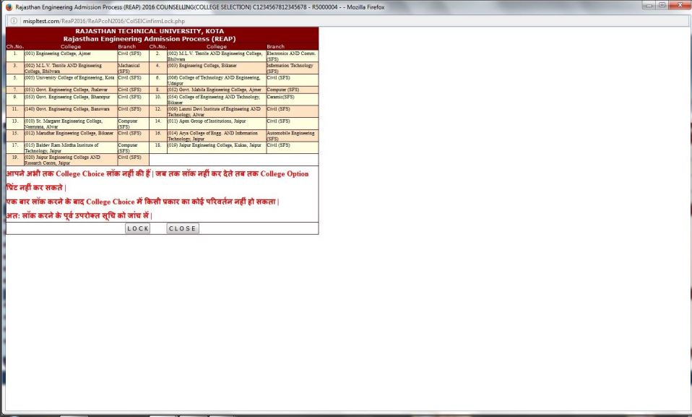Select Baldev Ram Mirdha Institute of Technology

(x=69, y=147)
